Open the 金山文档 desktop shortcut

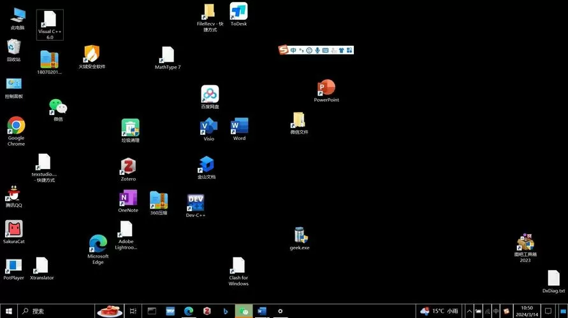[x=207, y=168]
